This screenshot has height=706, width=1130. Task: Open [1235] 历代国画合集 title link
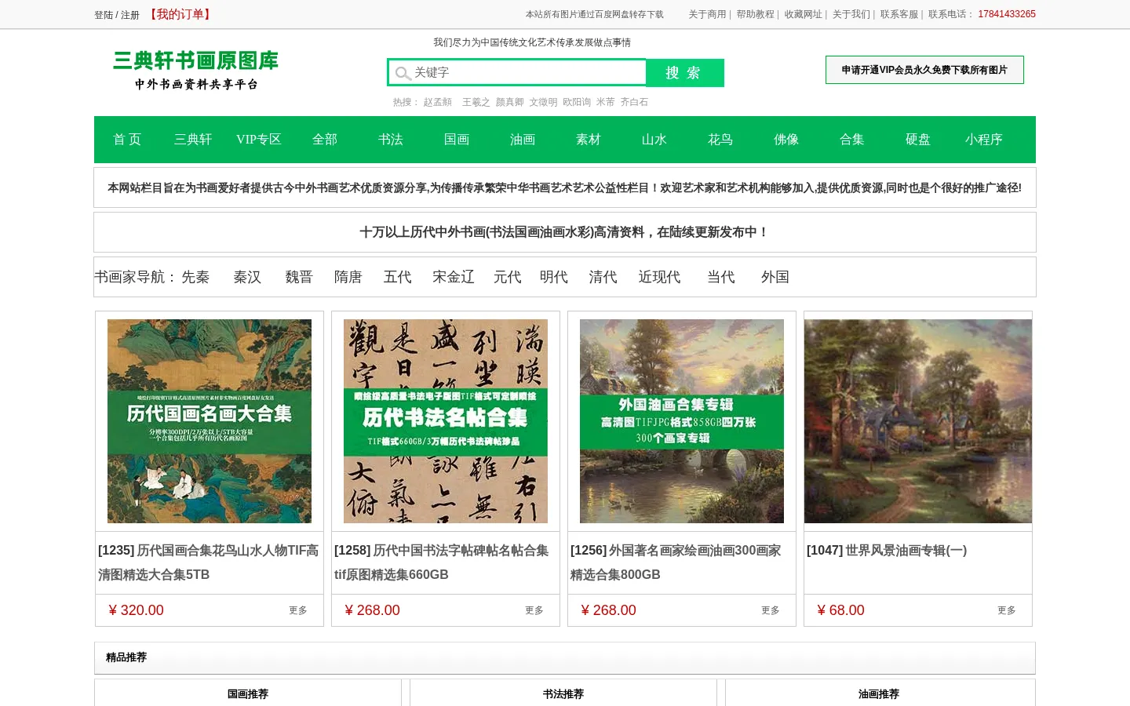209,562
